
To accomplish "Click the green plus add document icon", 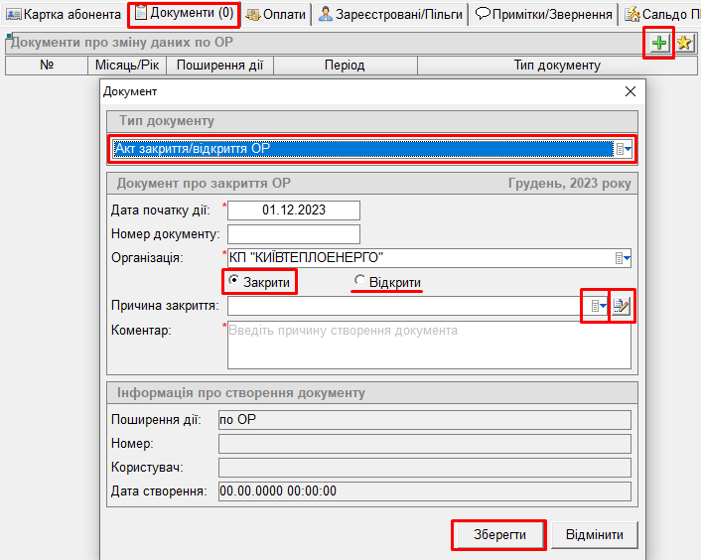I will pos(658,43).
